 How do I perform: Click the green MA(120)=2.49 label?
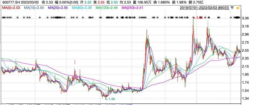coord(107,8)
